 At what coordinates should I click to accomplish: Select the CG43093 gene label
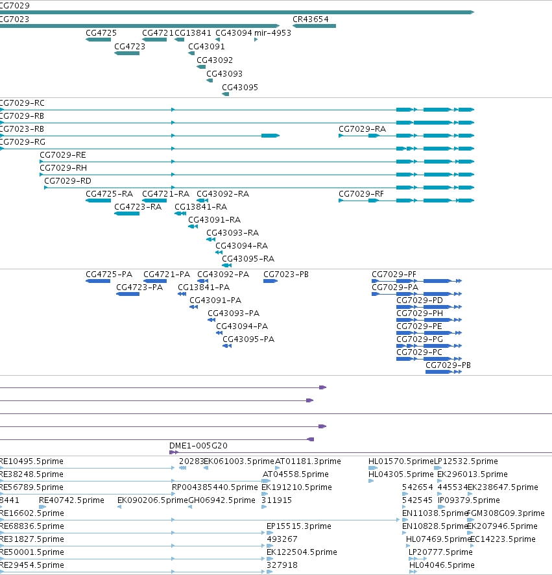point(224,74)
